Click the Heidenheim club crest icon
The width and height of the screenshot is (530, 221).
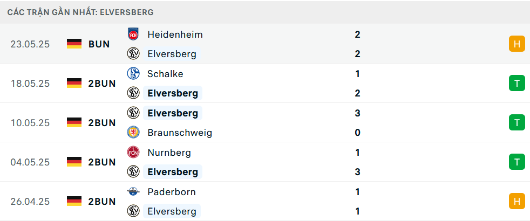coord(133,34)
